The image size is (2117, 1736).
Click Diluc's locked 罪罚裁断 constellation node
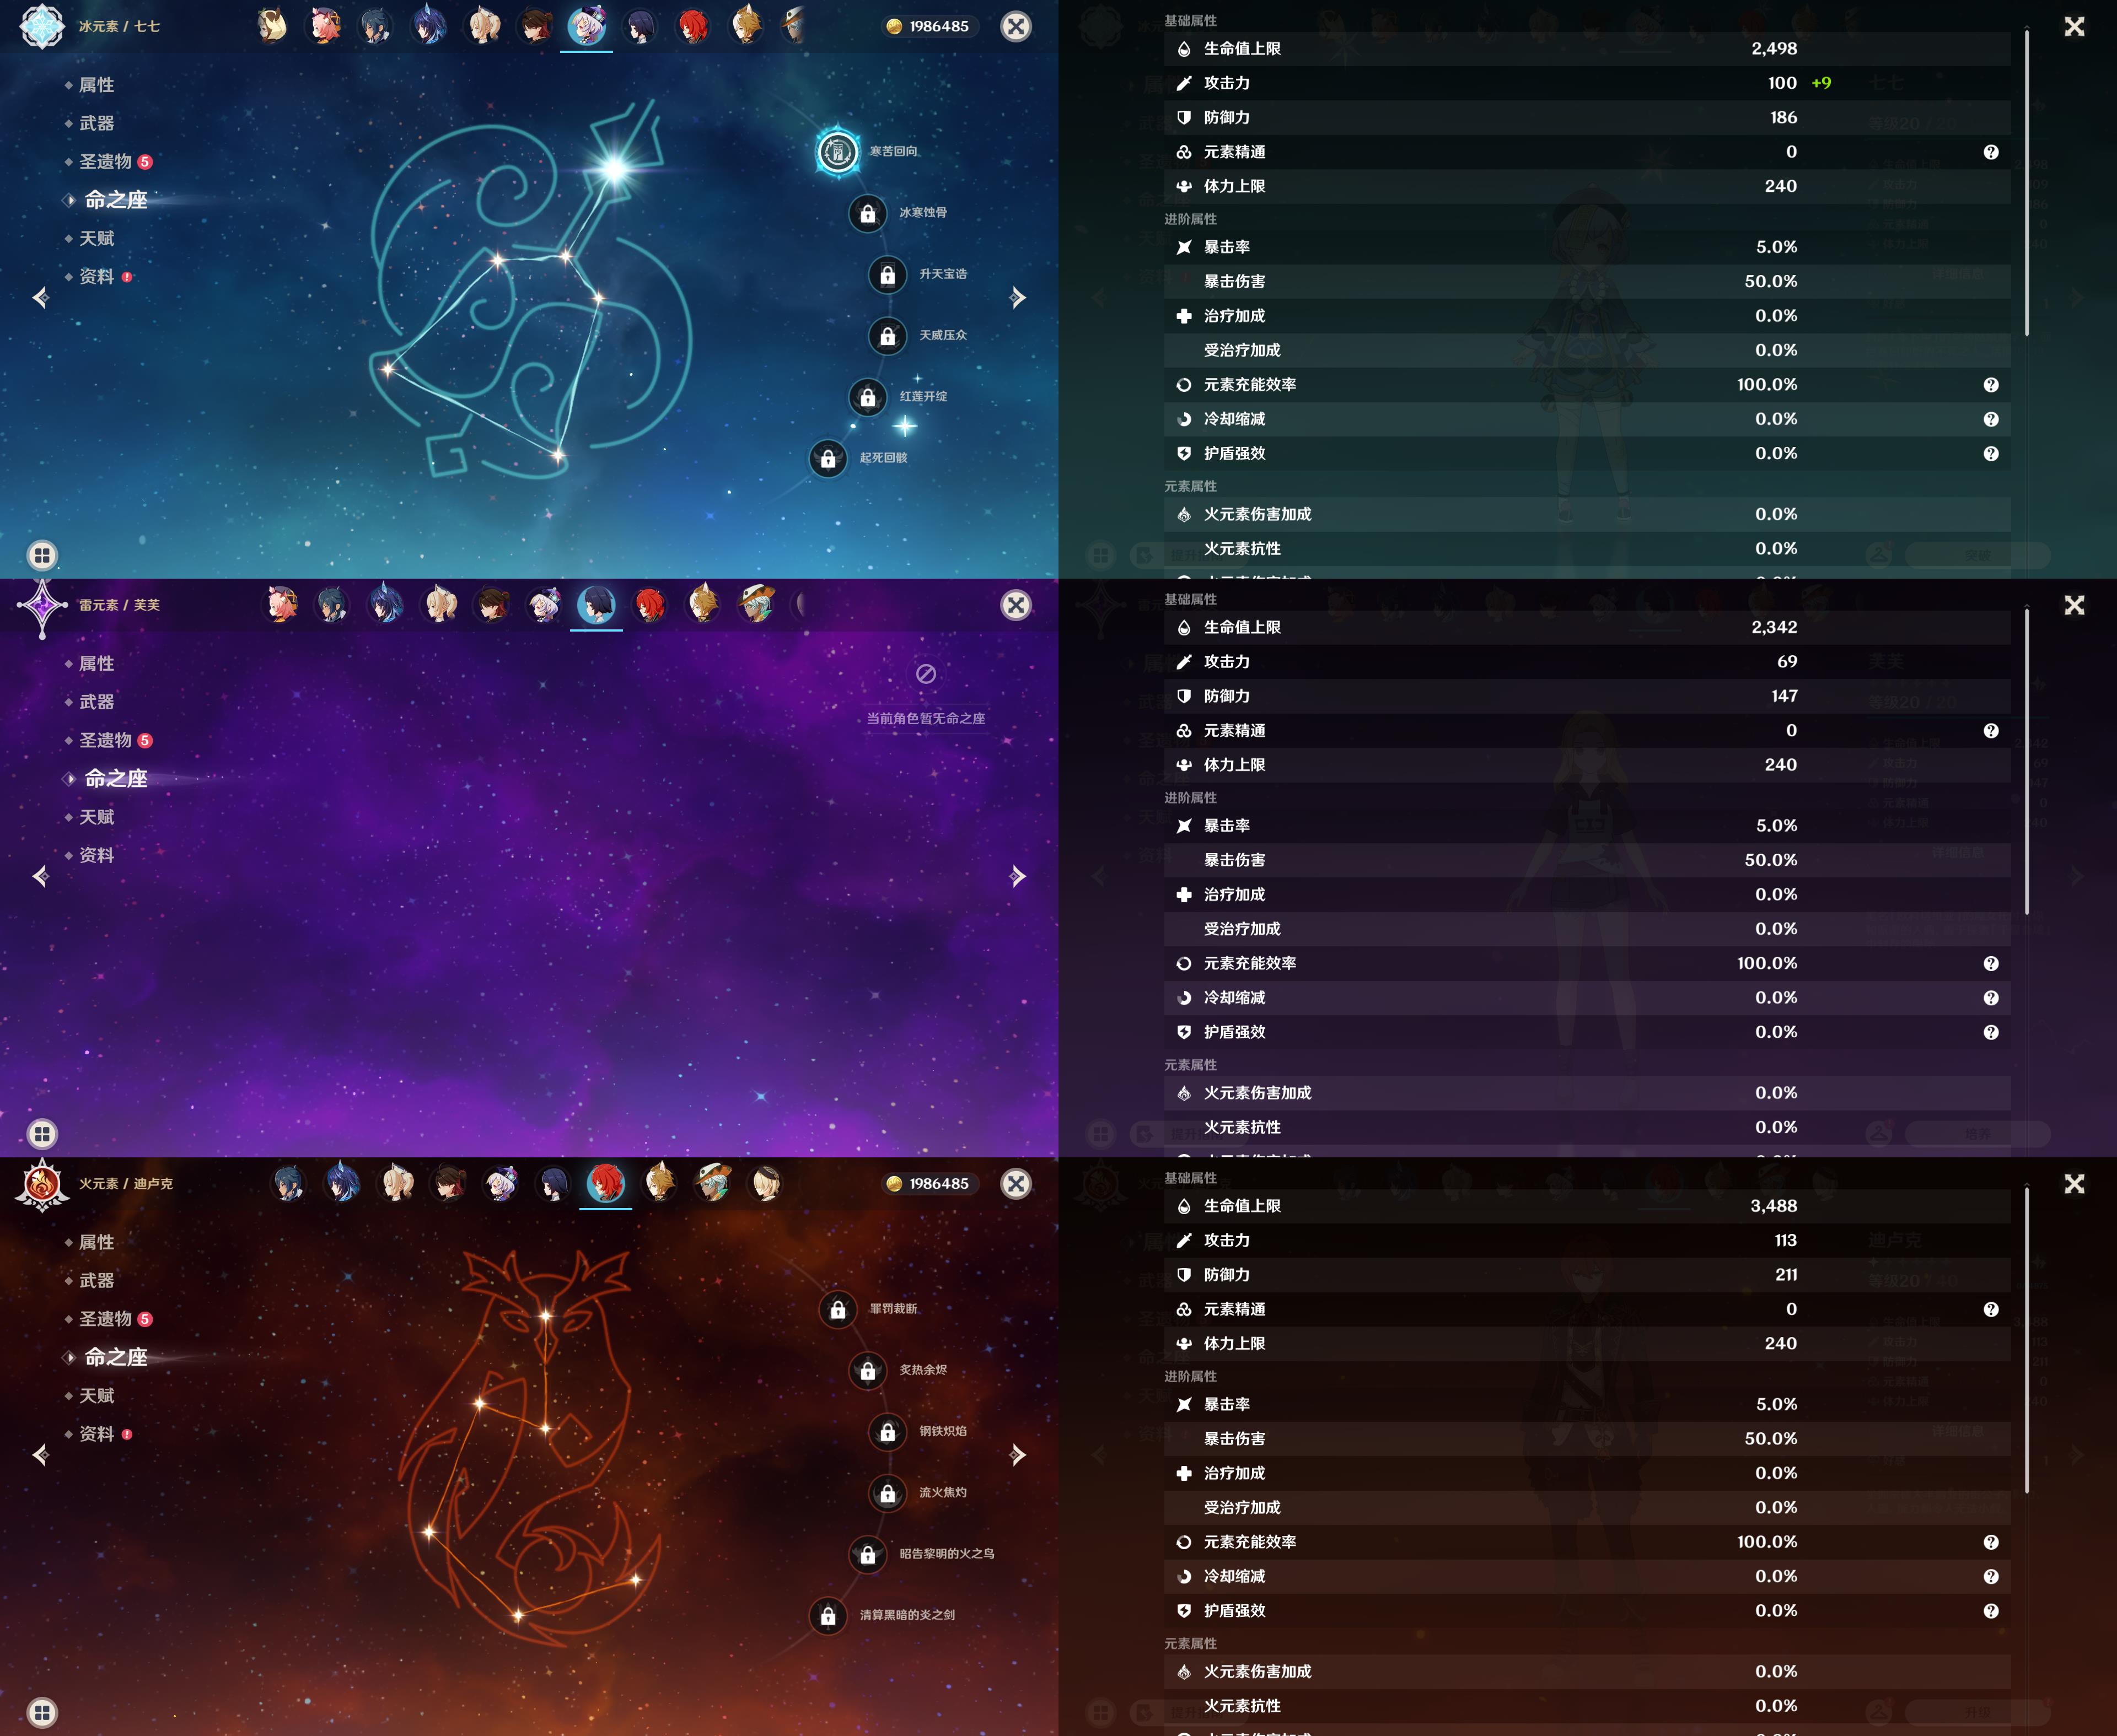coord(837,1309)
